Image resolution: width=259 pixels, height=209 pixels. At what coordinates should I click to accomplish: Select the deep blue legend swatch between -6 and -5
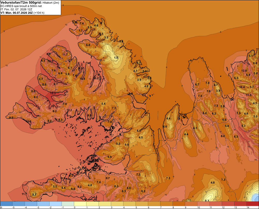[x=6, y=204]
